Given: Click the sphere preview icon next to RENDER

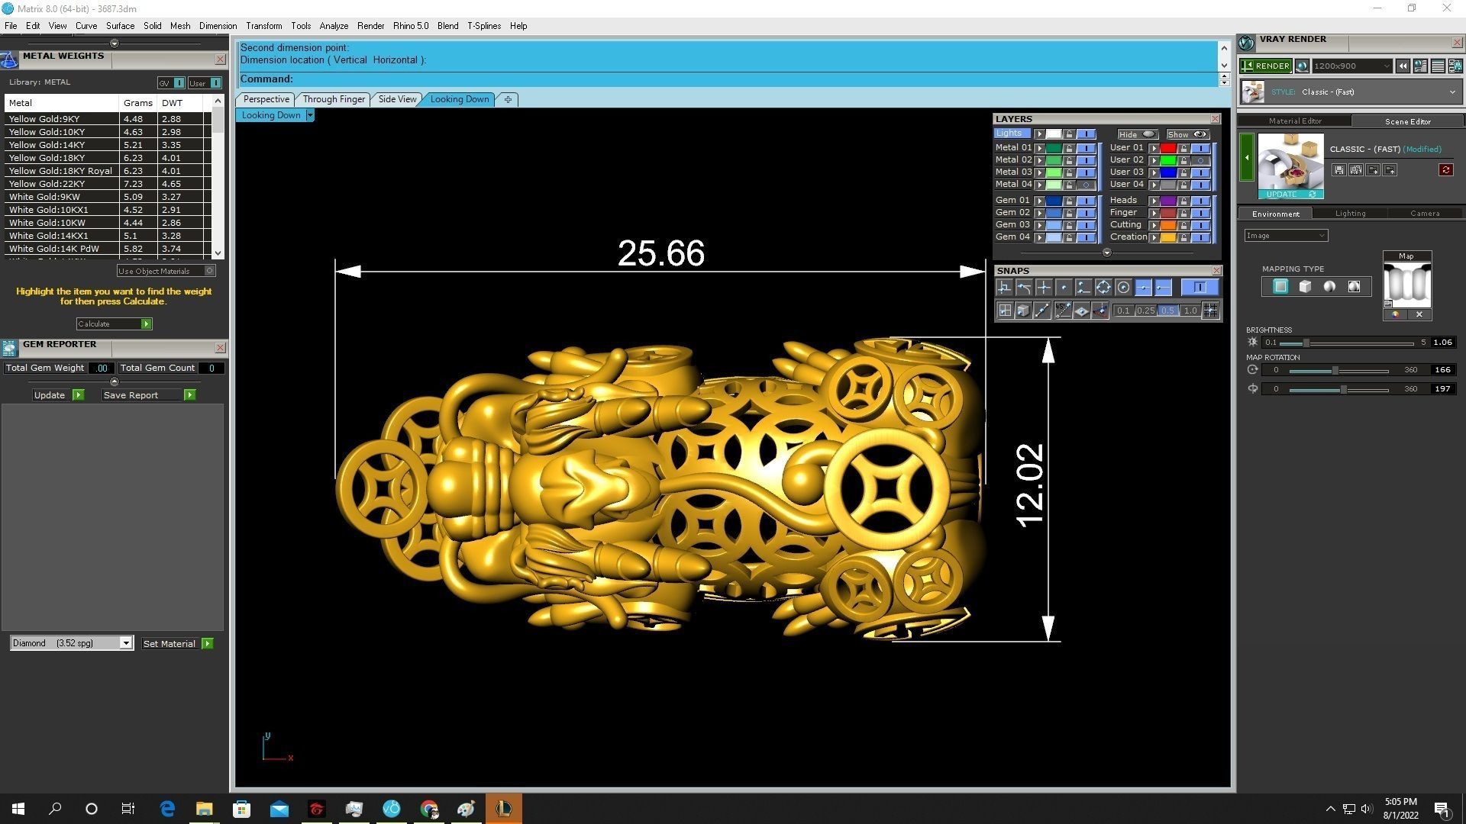Looking at the screenshot, I should [x=1302, y=66].
